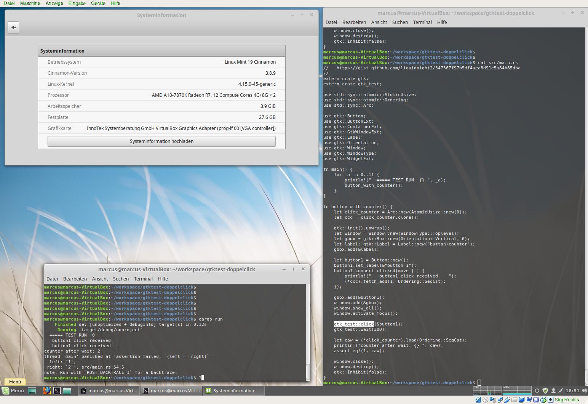Click 'assert_eq!(1, caw);' line in right terminal
Screen dimensions: 588x404
359,351
